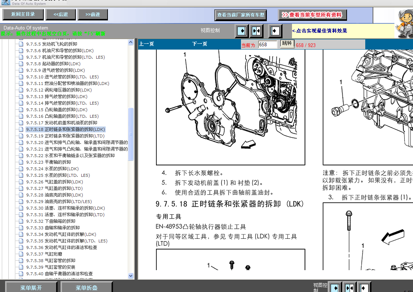
Task: Click document icon beside 9.7.5.5 发动机飞轮的拆卸
Action: (21, 44)
